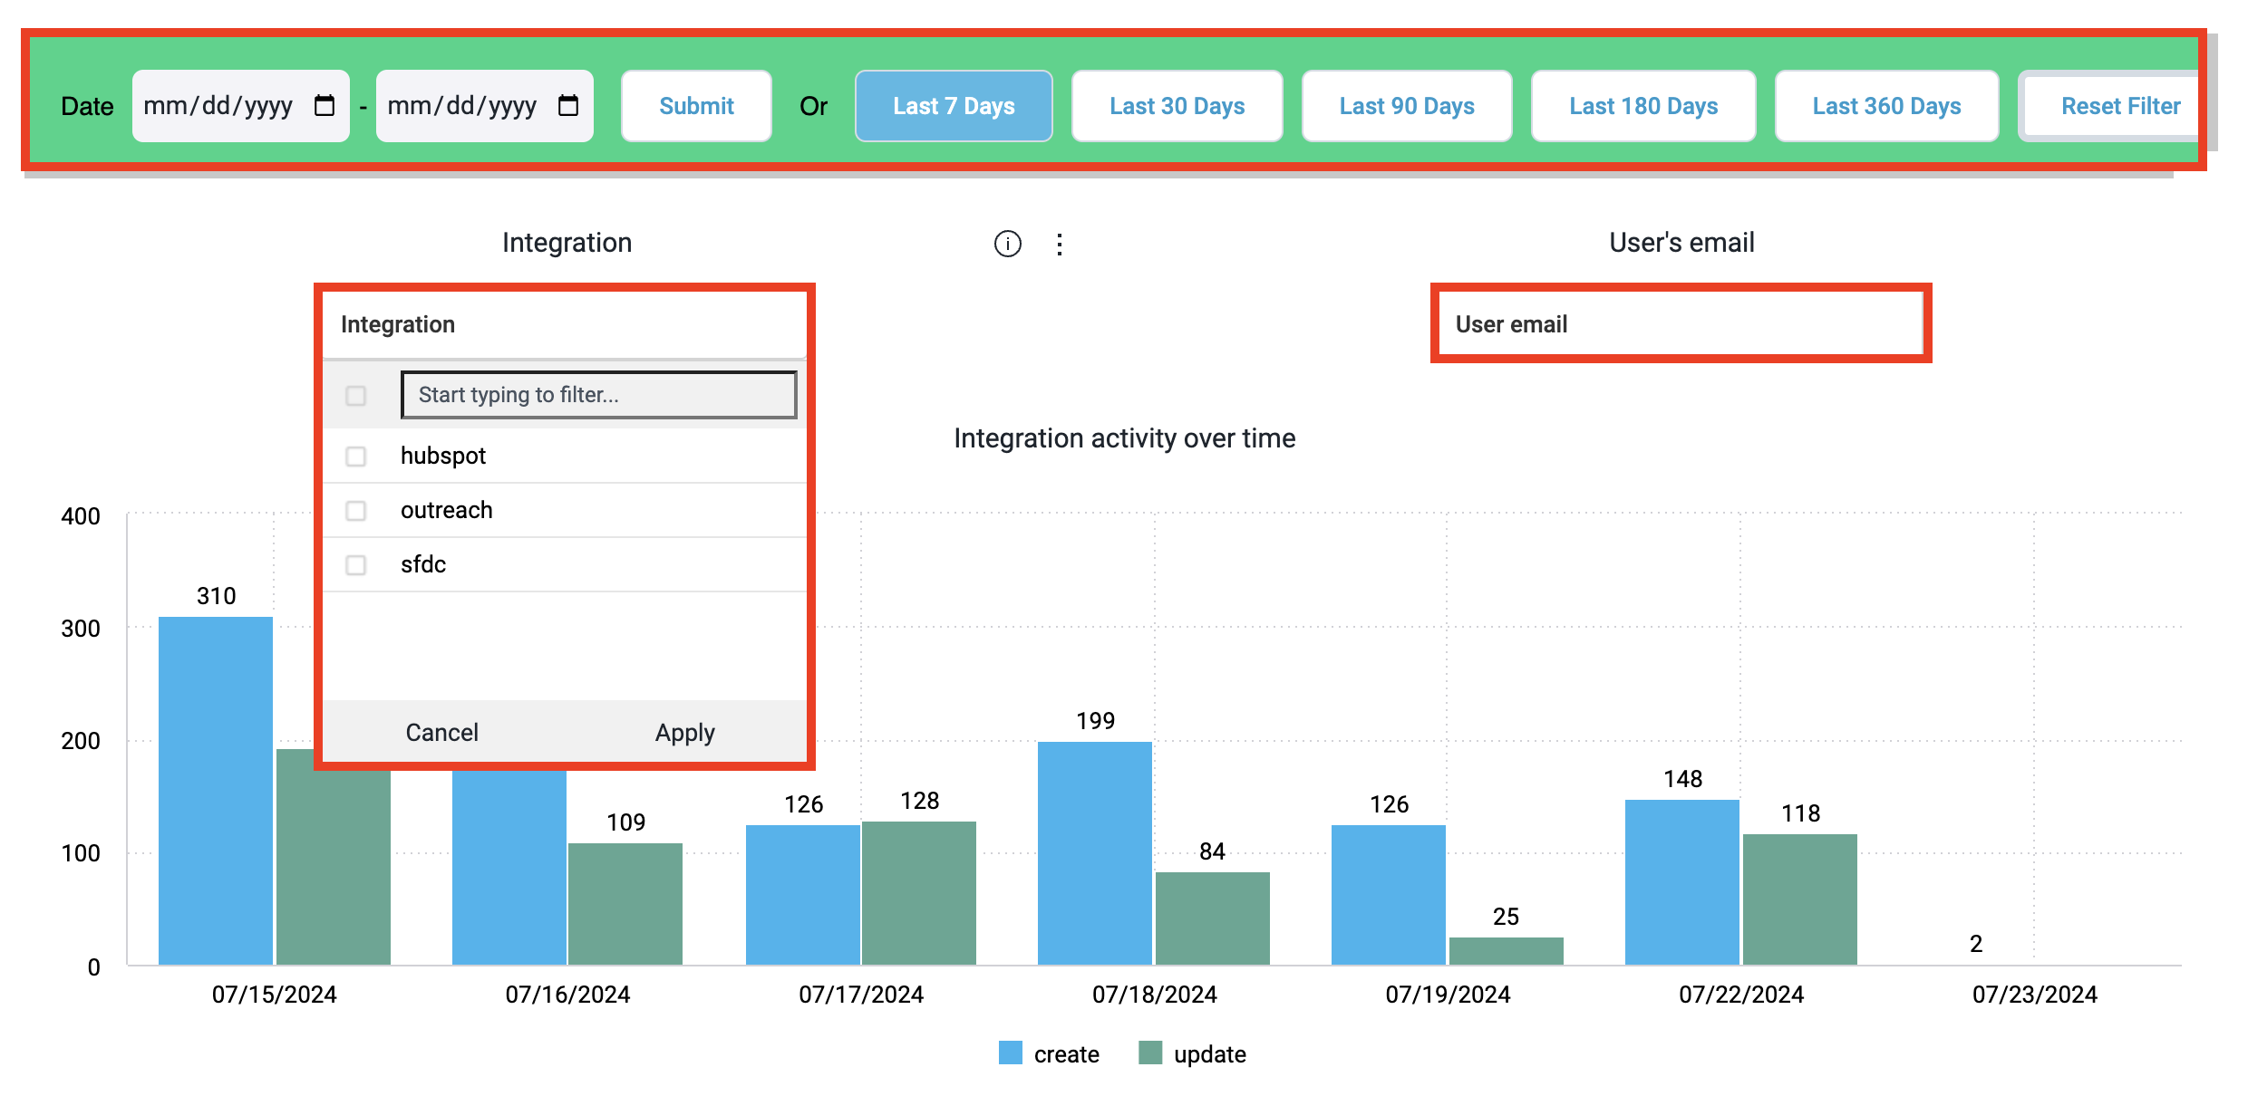Click the 310 create bar for 07/15/2024
This screenshot has width=2248, height=1096.
(216, 791)
